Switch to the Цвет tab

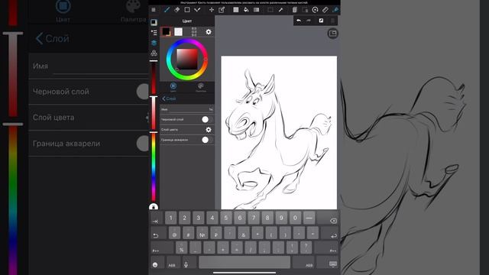pyautogui.click(x=173, y=87)
